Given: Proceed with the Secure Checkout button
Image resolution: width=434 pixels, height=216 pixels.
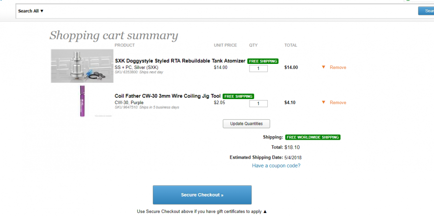Looking at the screenshot, I should 202,195.
